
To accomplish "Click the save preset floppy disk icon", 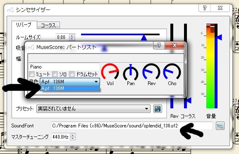I will [x=158, y=109].
